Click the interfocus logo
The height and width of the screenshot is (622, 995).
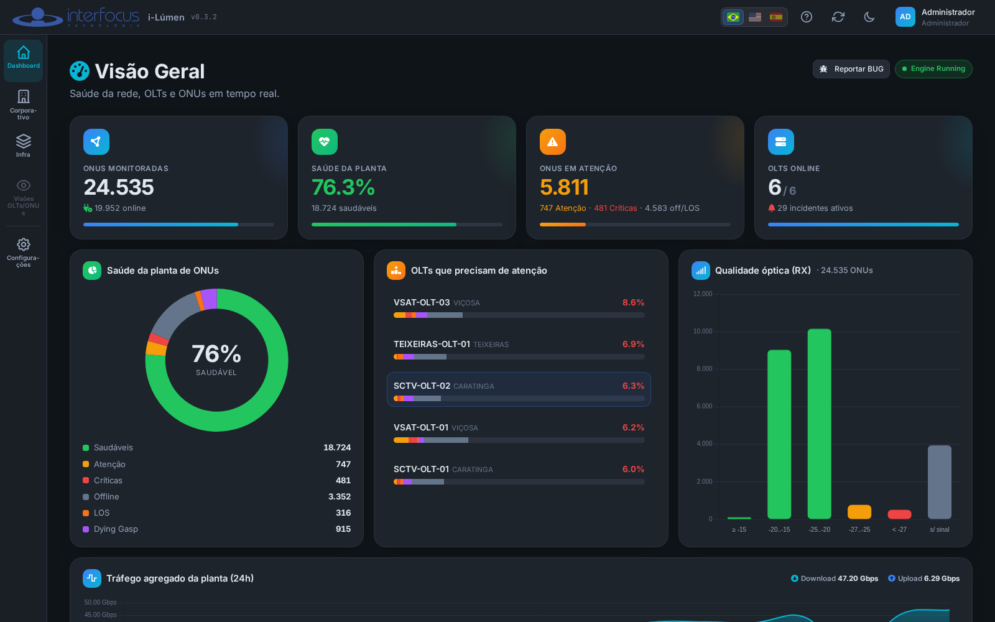pyautogui.click(x=76, y=17)
